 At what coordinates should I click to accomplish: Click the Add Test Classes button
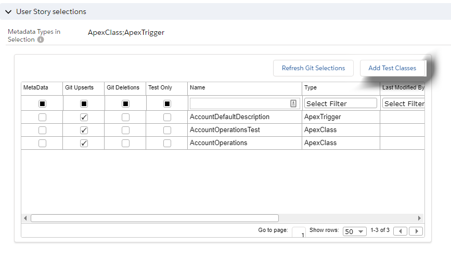(x=392, y=68)
